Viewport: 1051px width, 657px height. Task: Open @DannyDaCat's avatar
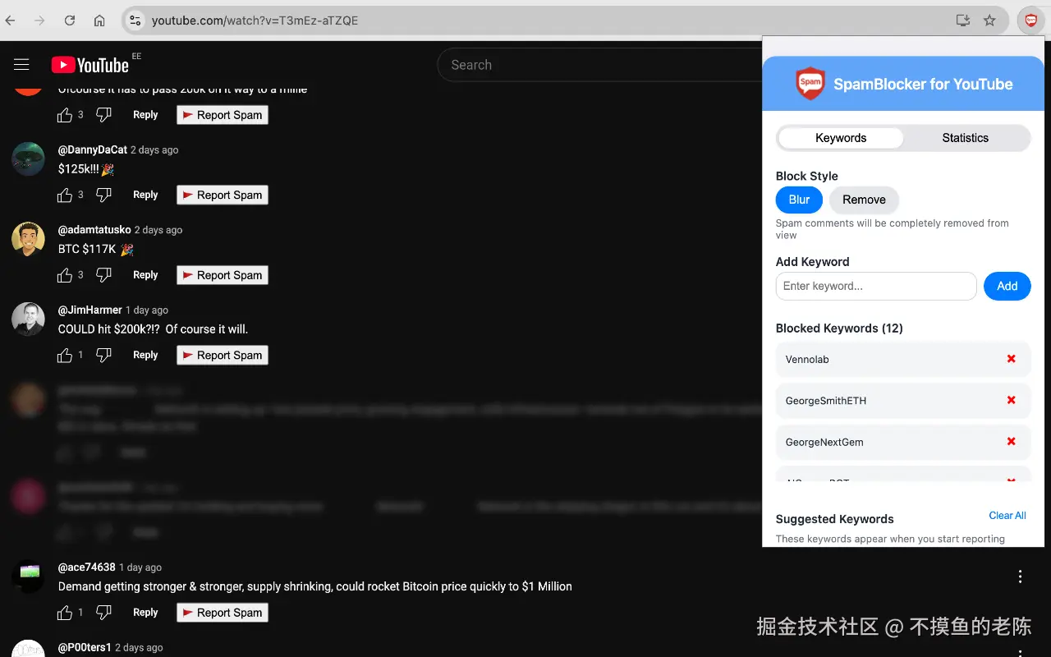click(28, 159)
